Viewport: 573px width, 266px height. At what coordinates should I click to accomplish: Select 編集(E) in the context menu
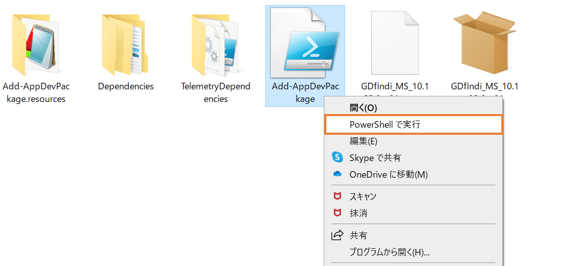click(x=363, y=141)
